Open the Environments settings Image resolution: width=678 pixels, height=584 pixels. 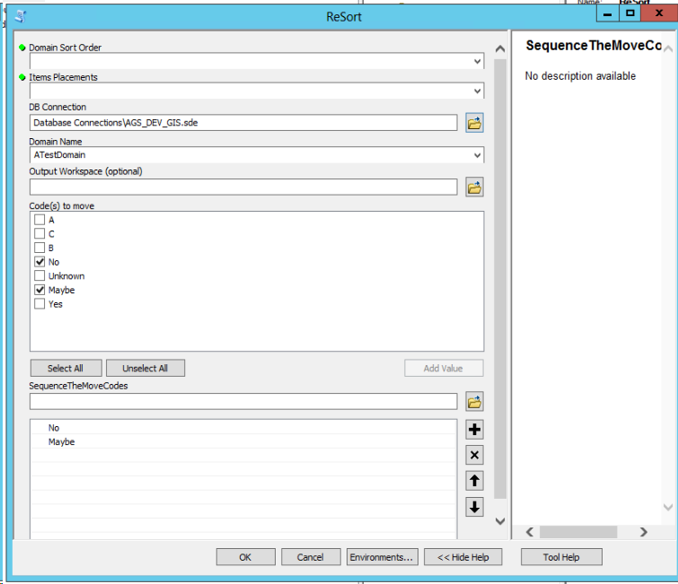click(382, 557)
